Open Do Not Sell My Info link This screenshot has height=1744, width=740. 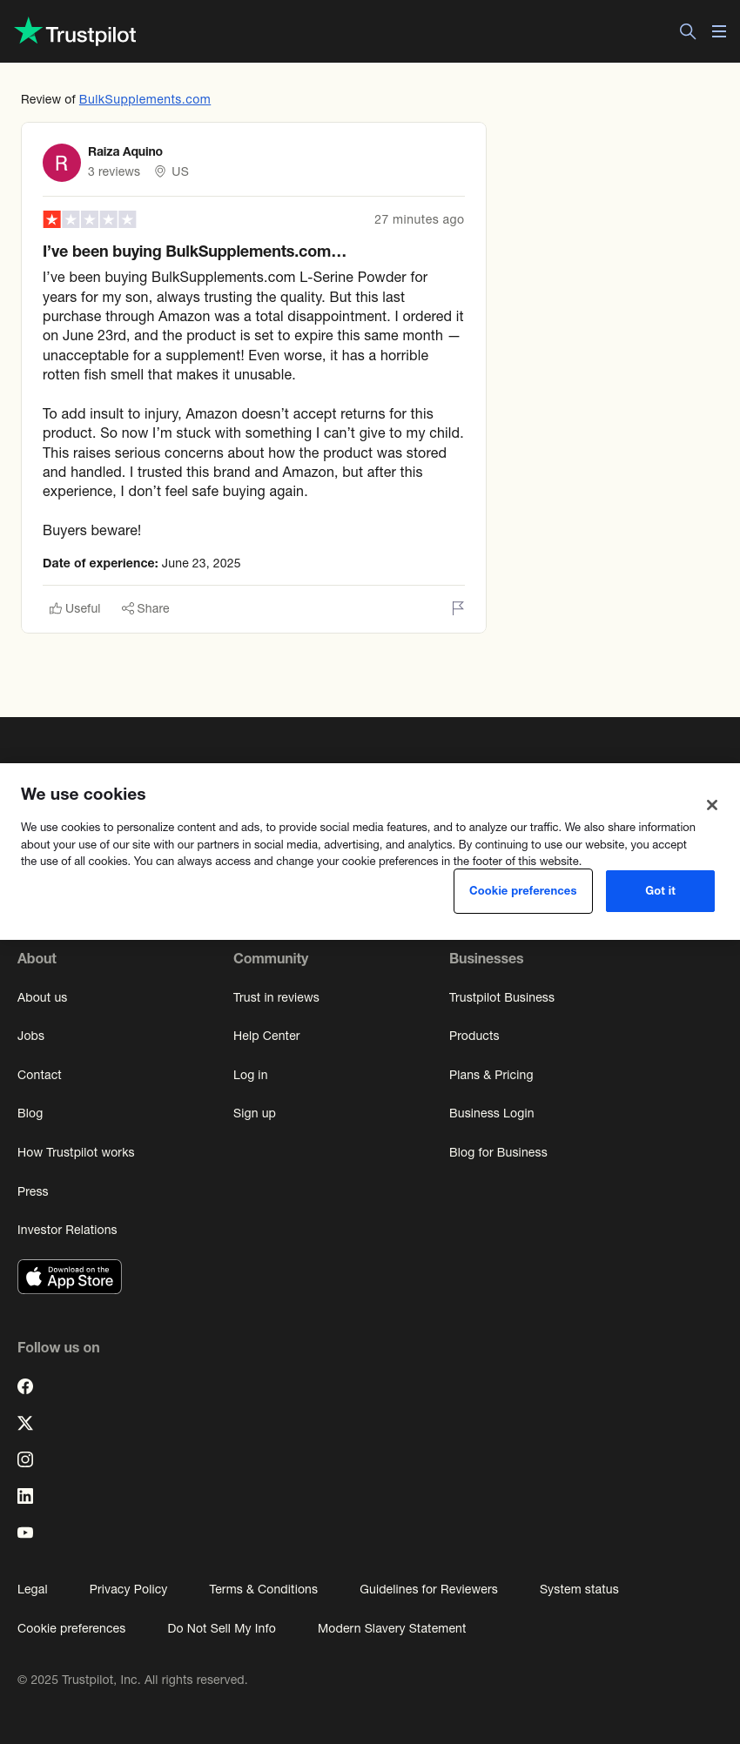pos(221,1628)
